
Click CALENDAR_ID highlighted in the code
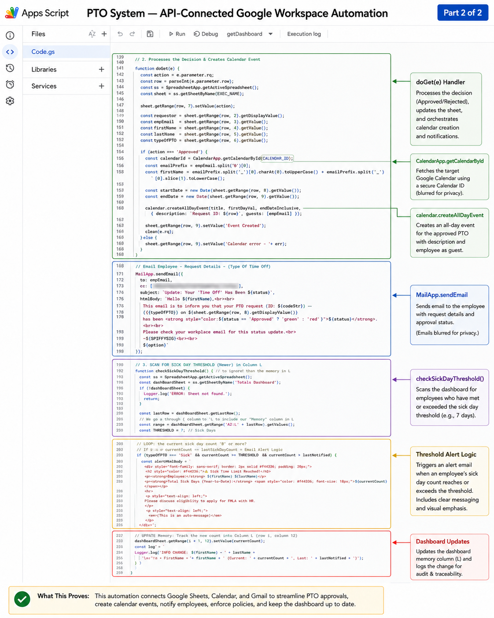click(x=276, y=158)
